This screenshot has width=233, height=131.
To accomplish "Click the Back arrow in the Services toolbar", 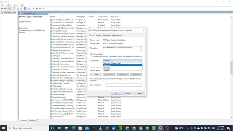I will click(2, 8).
